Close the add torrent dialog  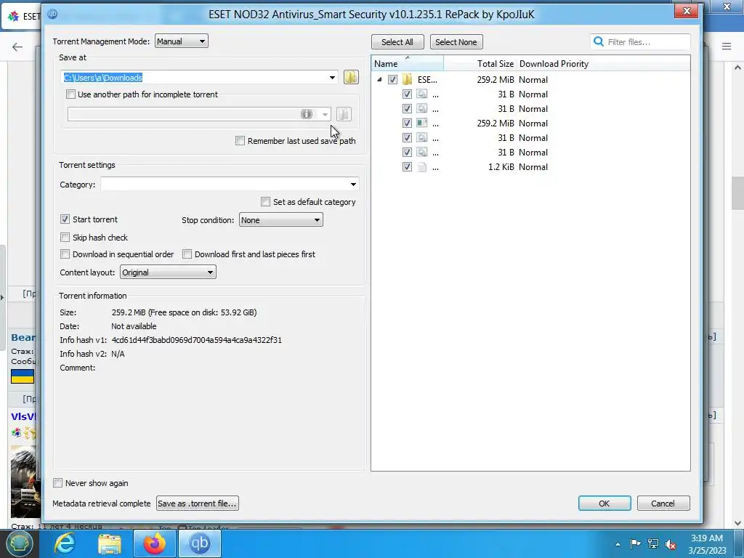(x=686, y=12)
